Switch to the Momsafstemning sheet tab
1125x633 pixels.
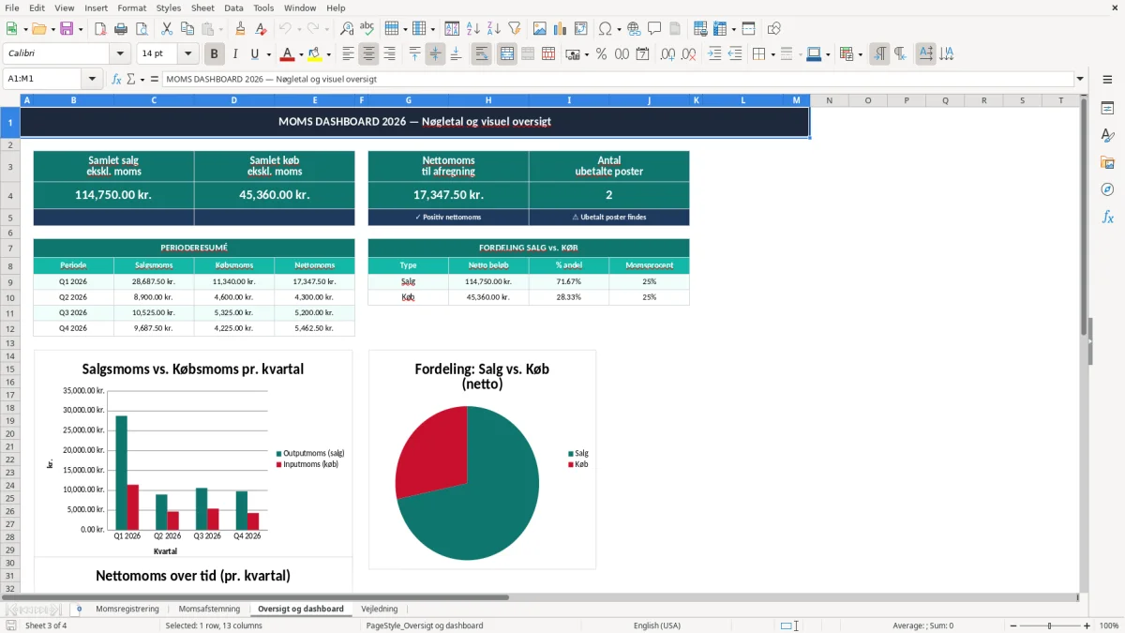point(209,609)
